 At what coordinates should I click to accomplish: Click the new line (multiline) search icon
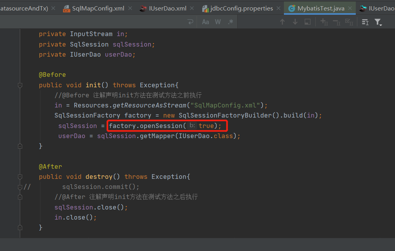click(x=190, y=22)
